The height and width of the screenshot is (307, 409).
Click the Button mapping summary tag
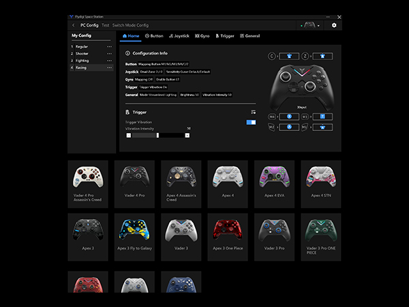(x=164, y=64)
